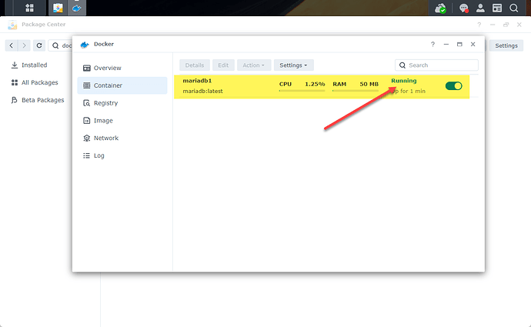This screenshot has width=531, height=327.
Task: Switch to Package Center in the taskbar
Action: tap(58, 8)
